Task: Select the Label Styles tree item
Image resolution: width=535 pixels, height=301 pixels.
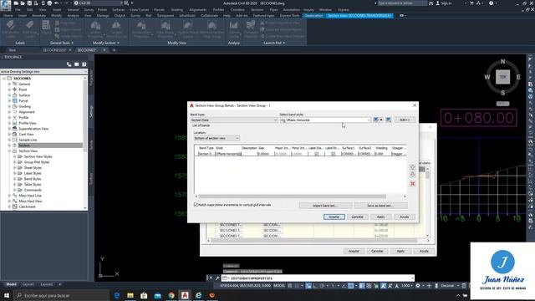Action: (33, 173)
